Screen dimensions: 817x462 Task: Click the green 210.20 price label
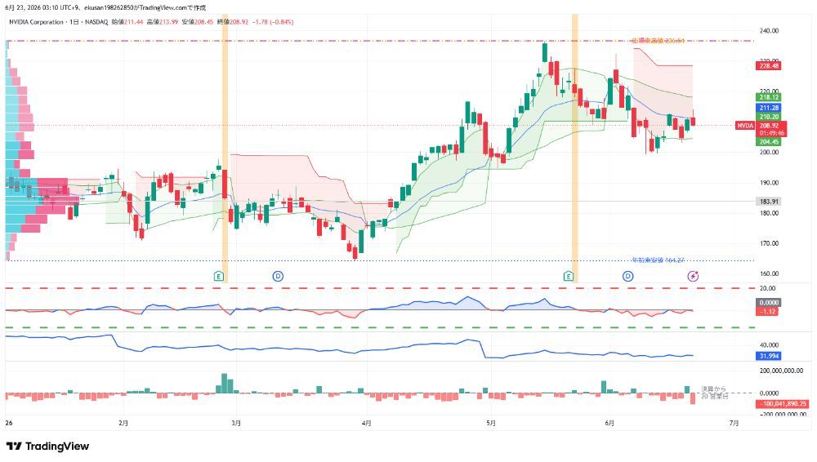point(769,117)
